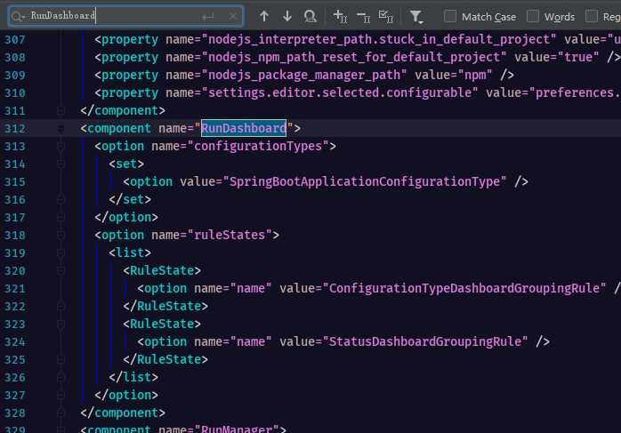Image resolution: width=621 pixels, height=433 pixels.
Task: Click the </RuleState> tag on line 322
Action: (x=165, y=306)
